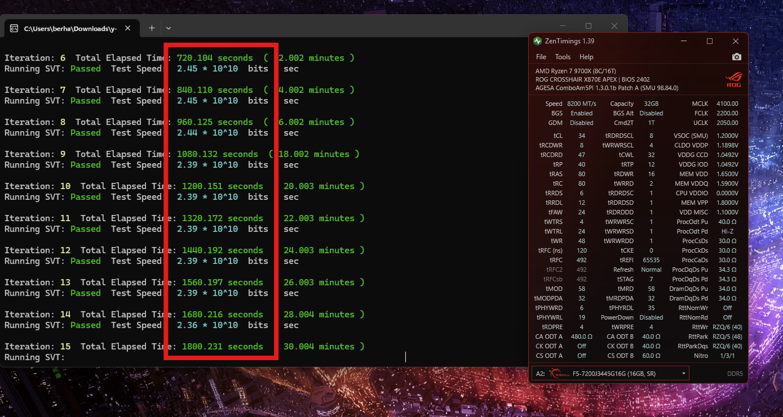Open the Tools menu in ZenTimings
Viewport: 783px width, 417px height.
(563, 57)
